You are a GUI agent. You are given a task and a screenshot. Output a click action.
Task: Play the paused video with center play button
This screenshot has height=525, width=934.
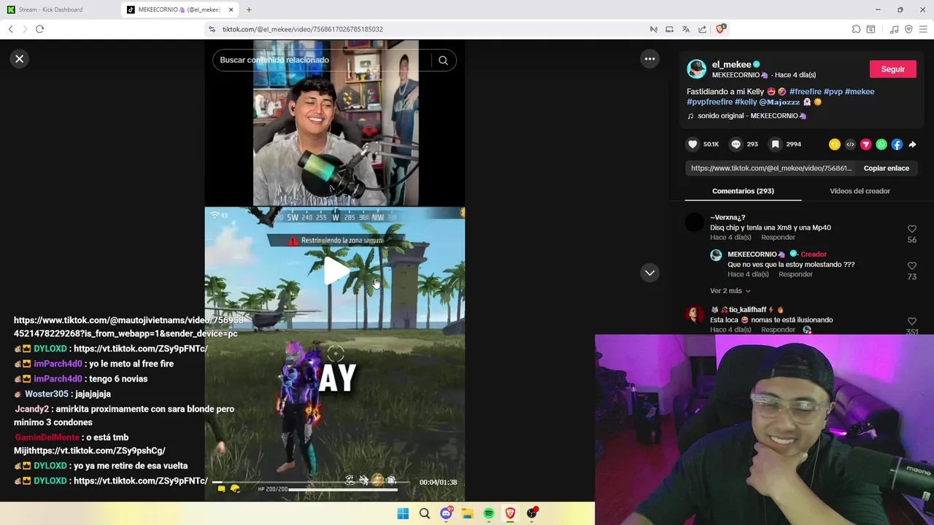(336, 271)
